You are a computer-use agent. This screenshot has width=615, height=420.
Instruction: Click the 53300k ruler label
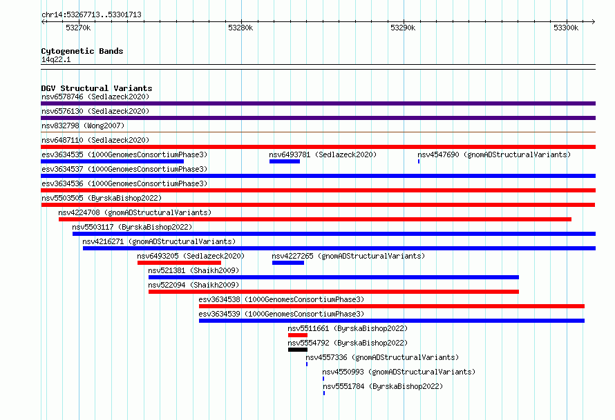566,28
